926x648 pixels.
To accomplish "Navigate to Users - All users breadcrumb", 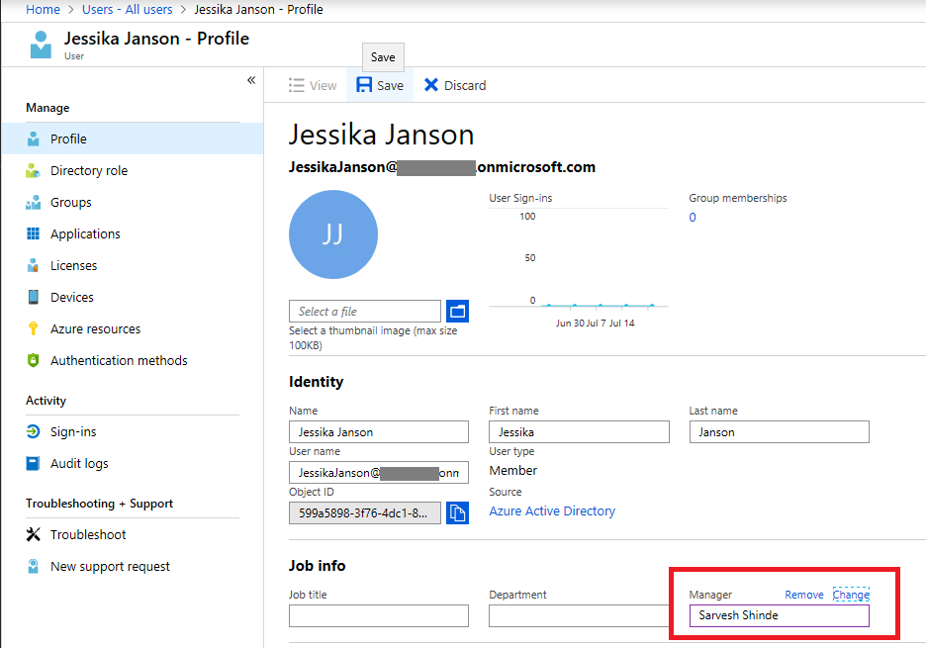I will [129, 9].
